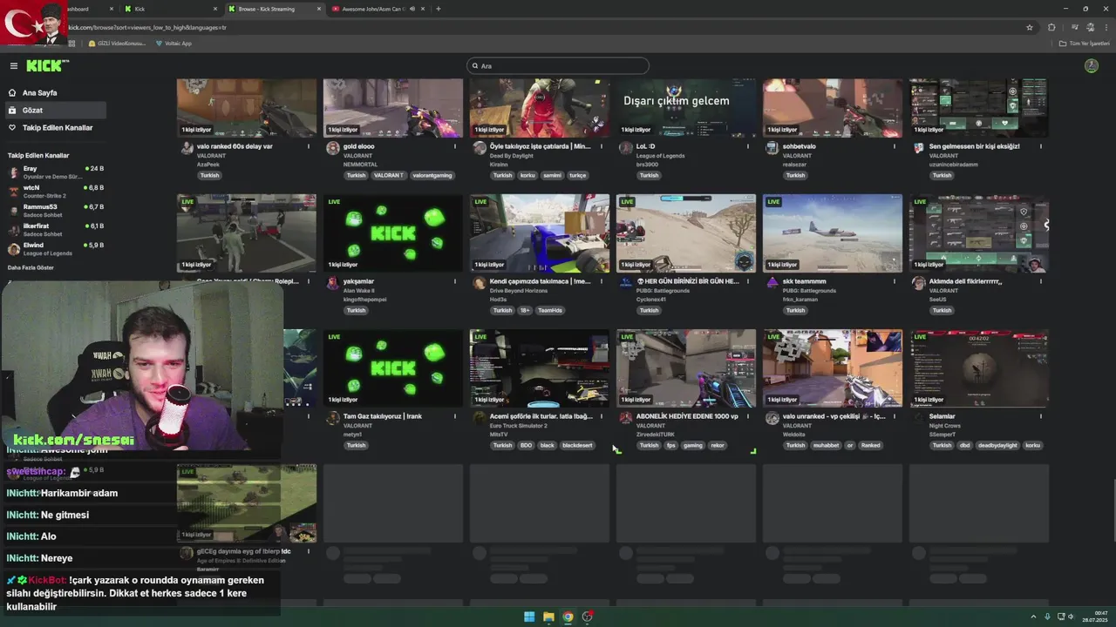Click the rekor tag under ZirvedekiTURK
The height and width of the screenshot is (627, 1116).
718,445
